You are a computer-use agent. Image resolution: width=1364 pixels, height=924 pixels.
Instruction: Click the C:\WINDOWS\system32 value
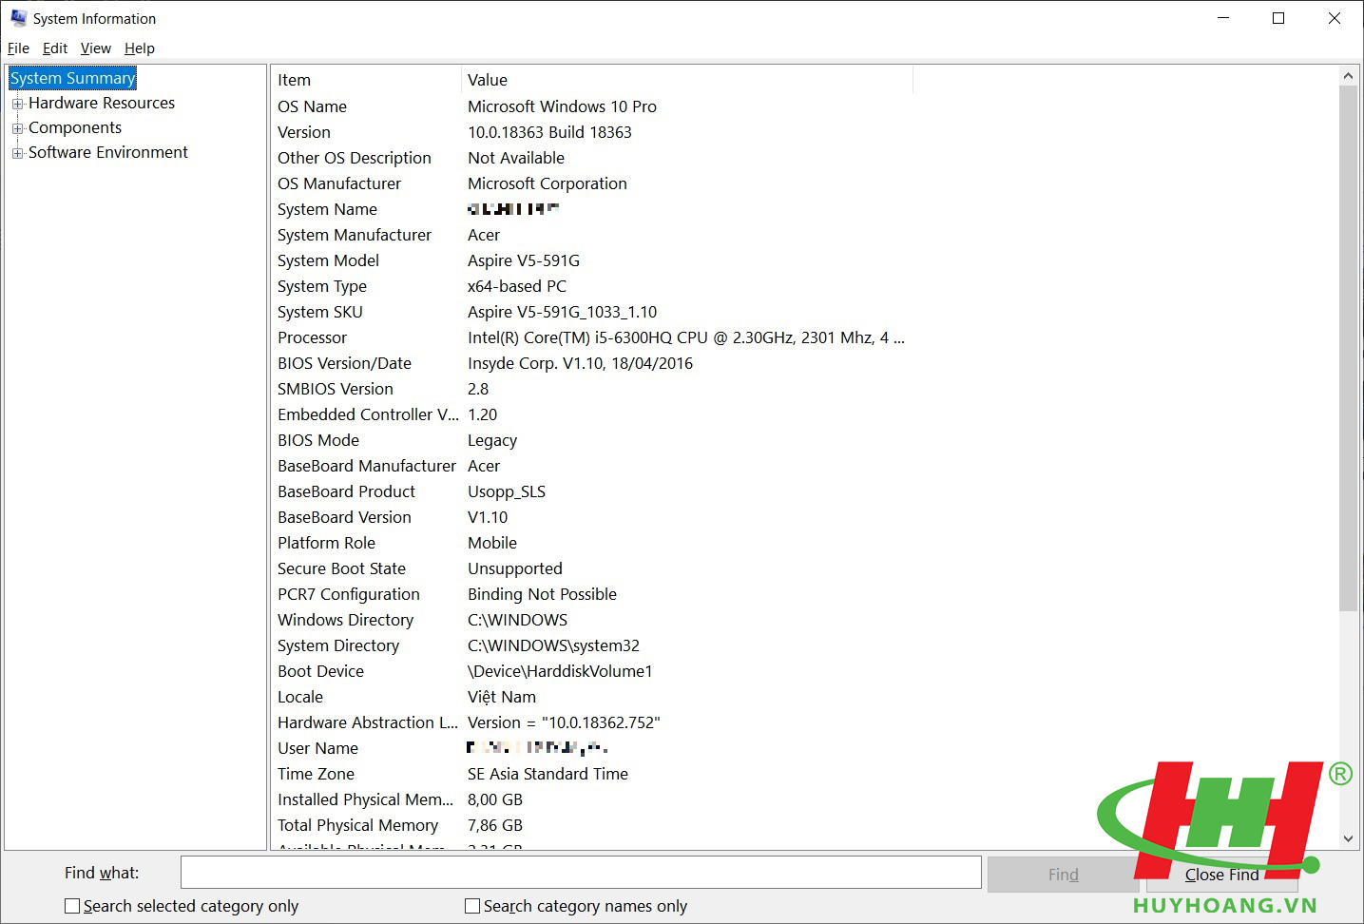point(553,645)
